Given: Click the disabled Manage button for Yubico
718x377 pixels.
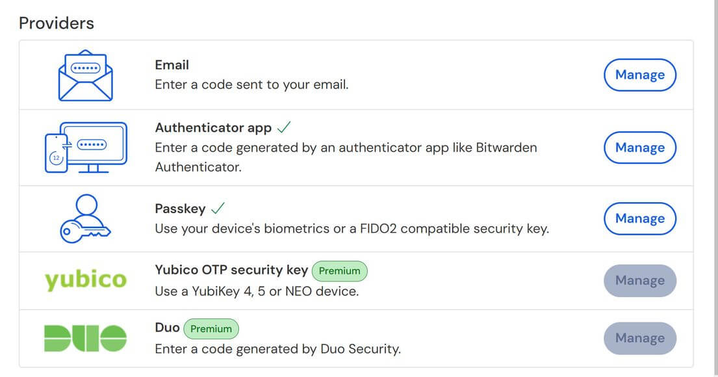Looking at the screenshot, I should tap(639, 280).
